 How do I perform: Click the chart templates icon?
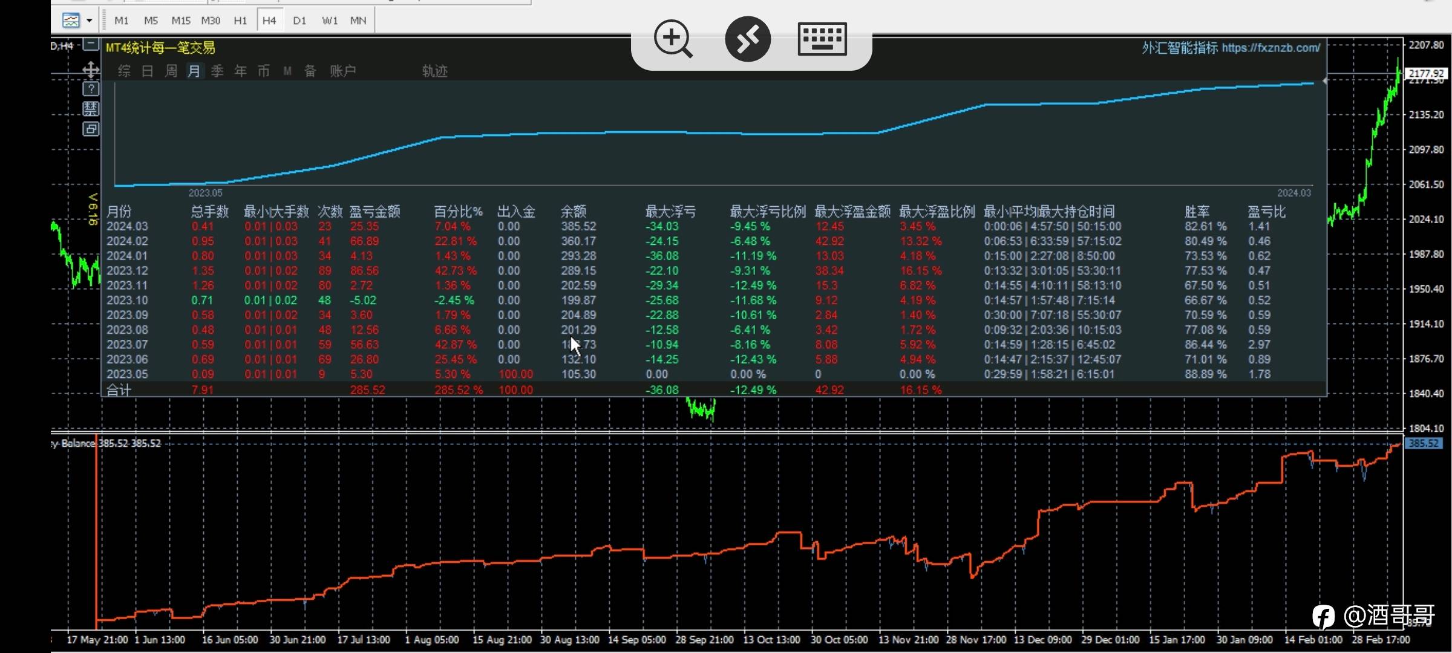click(71, 21)
